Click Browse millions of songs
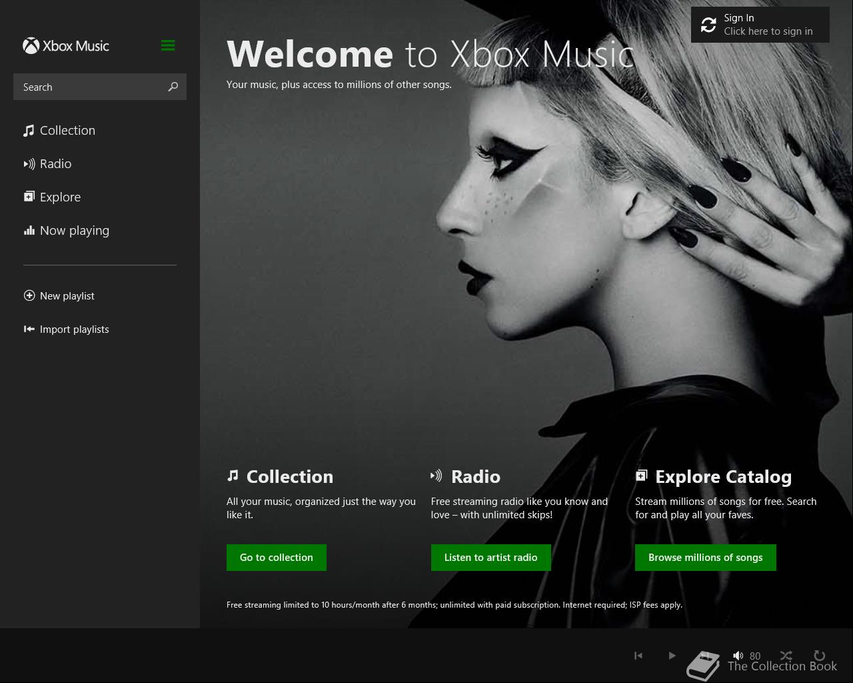The width and height of the screenshot is (853, 683). pos(706,558)
